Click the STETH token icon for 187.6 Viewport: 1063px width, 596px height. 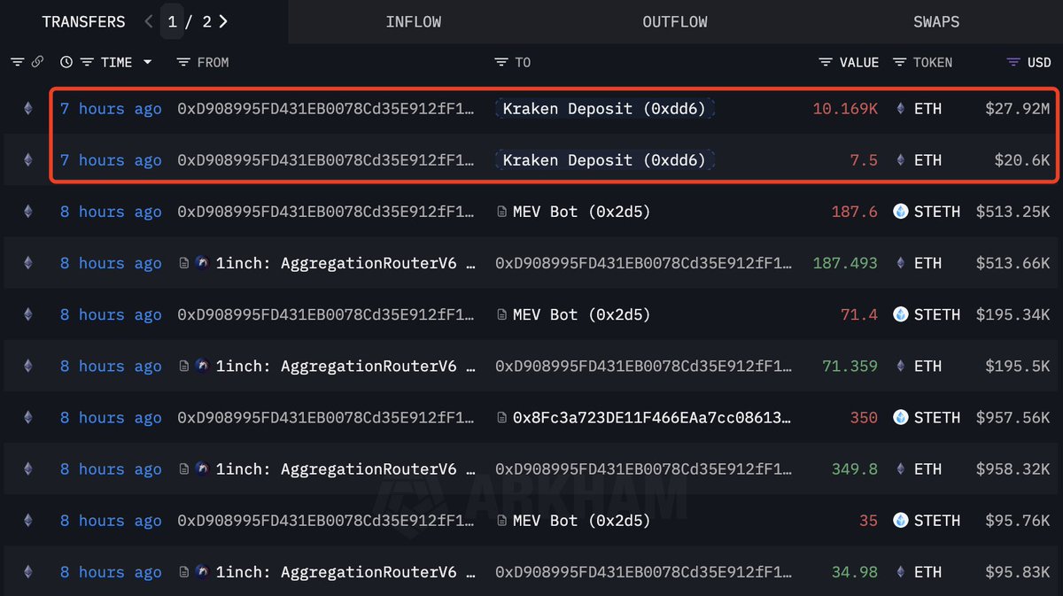901,212
